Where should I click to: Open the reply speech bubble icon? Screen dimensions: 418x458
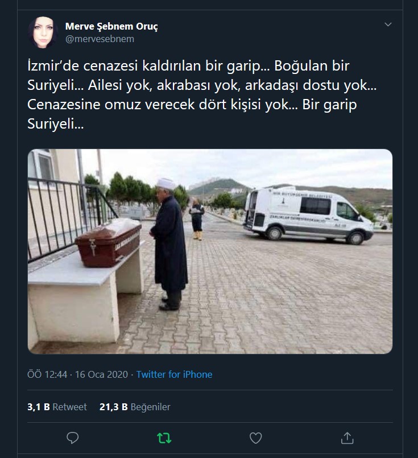72,438
